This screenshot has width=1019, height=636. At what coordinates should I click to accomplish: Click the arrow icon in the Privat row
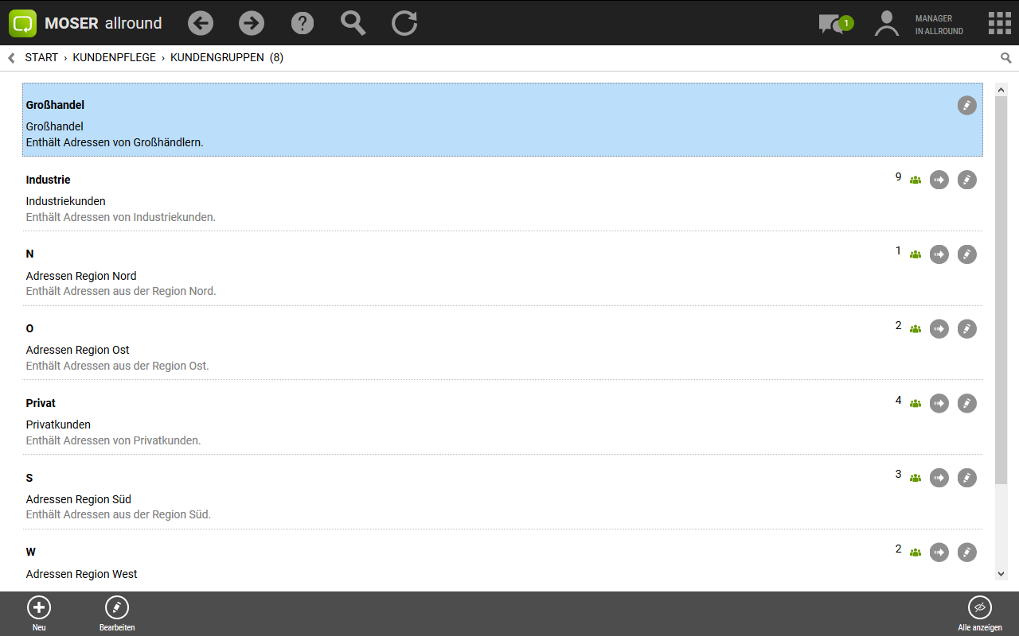tap(939, 403)
